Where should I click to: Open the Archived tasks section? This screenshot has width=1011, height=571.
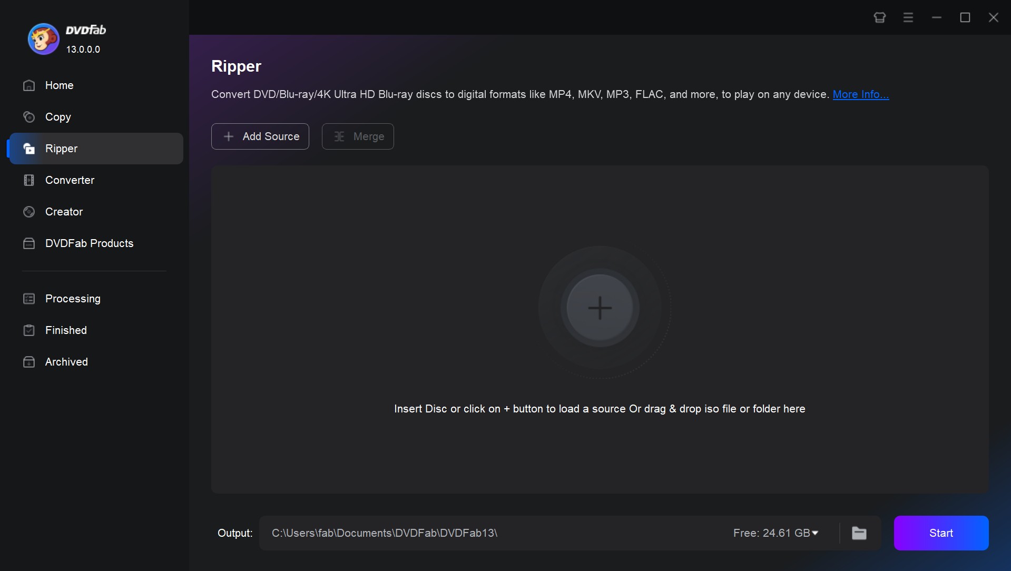[66, 362]
